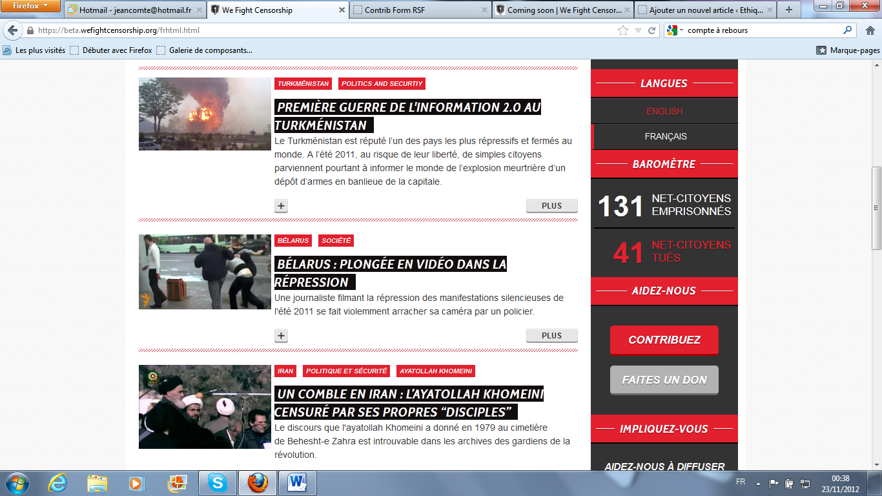Bookmark this page with the star icon
The height and width of the screenshot is (496, 882).
click(622, 30)
